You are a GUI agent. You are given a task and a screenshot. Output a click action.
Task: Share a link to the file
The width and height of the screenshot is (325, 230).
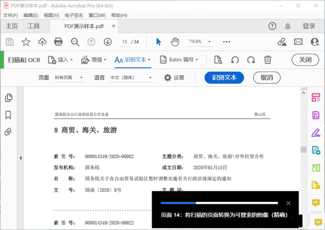[x=282, y=42]
